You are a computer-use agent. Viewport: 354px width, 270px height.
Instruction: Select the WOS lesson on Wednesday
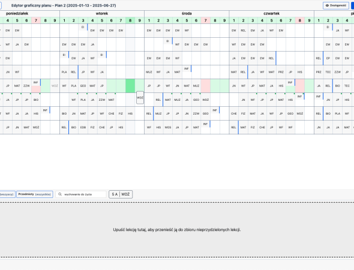tap(168, 127)
